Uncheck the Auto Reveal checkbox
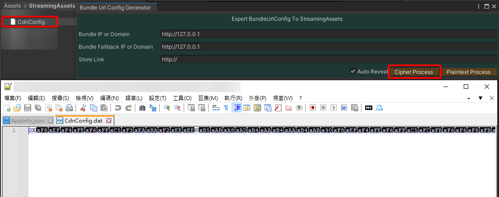 [x=352, y=72]
